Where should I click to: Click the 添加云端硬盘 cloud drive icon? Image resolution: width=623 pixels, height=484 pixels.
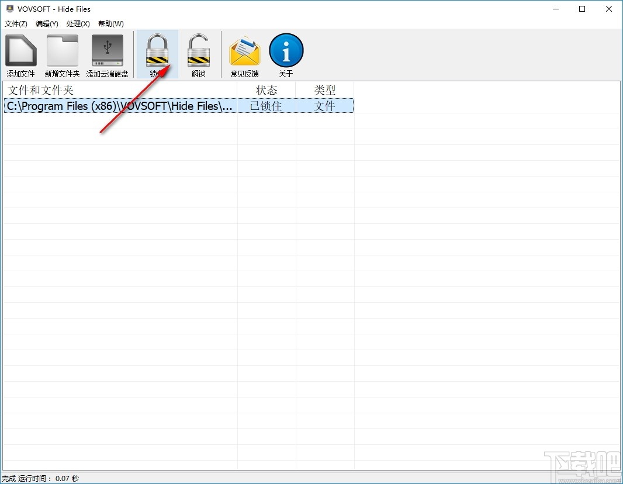(x=106, y=54)
